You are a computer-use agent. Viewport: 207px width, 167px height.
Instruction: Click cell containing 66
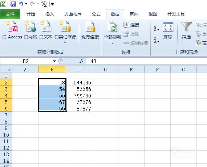52,96
